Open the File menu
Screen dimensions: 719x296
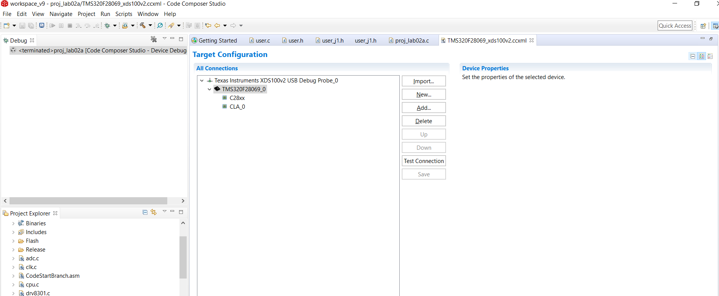(7, 14)
